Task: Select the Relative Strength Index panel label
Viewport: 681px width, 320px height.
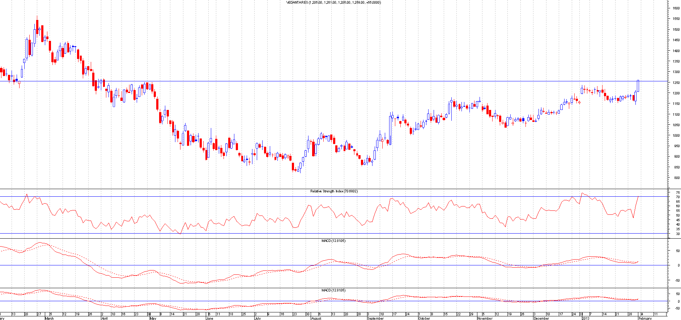Action: [333, 191]
